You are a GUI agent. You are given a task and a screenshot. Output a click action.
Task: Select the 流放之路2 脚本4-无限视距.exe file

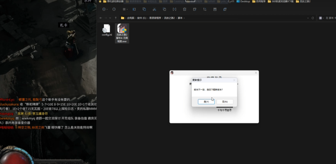coord(122,33)
